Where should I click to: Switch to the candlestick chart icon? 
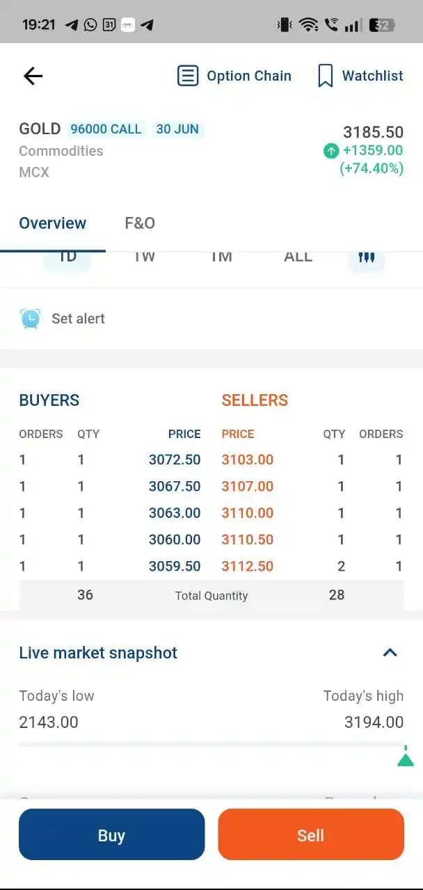(367, 257)
